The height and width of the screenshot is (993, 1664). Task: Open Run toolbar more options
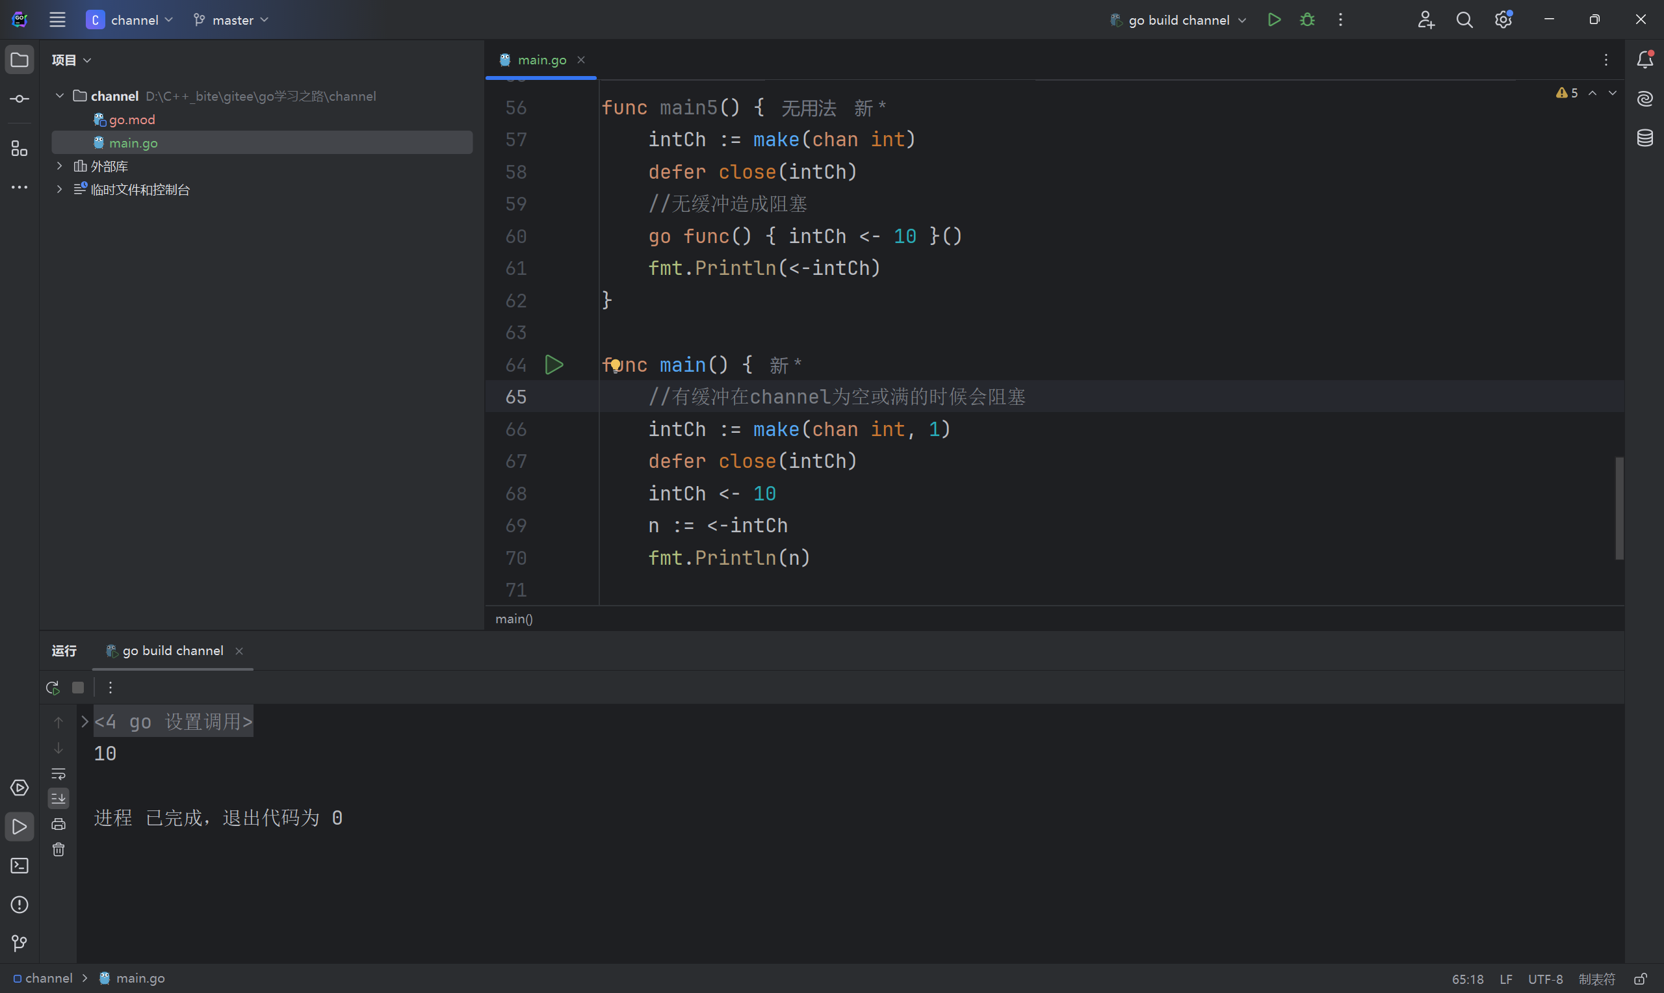pyautogui.click(x=110, y=687)
